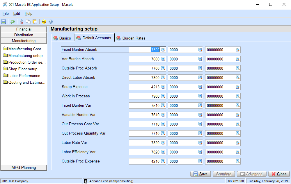Open lookup for Labor Rate Var account 7820
This screenshot has height=184, width=291.
[x=163, y=143]
